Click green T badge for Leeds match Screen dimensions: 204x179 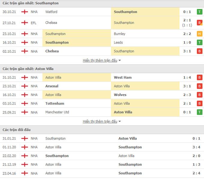(199, 43)
